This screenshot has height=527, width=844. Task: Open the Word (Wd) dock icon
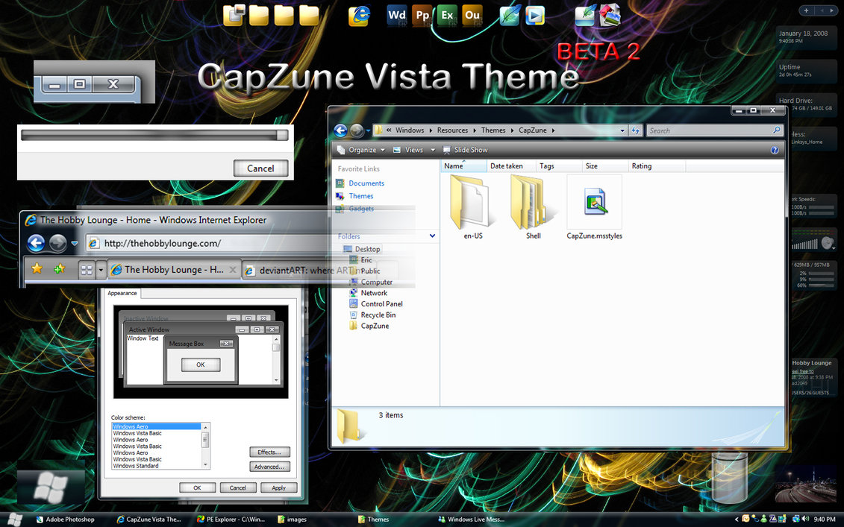(397, 15)
